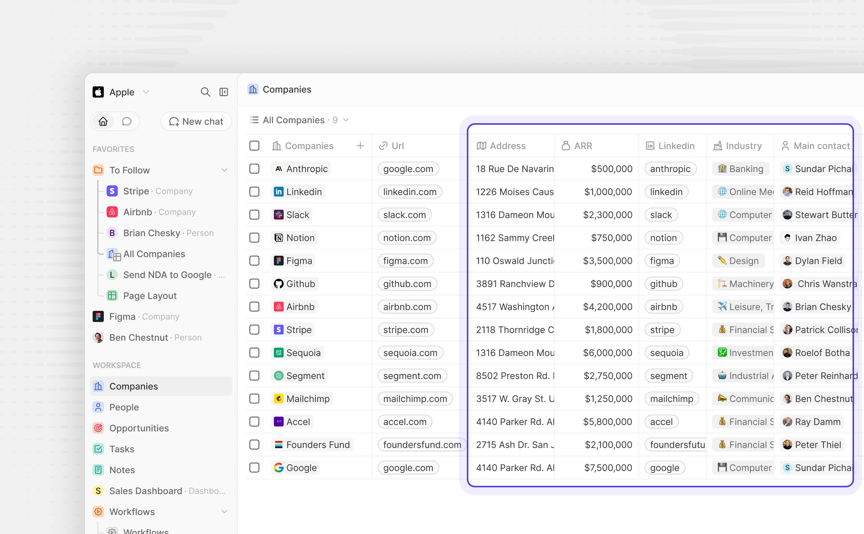Collapse the sidebar with the panel icon
Viewport: 864px width, 534px height.
(223, 92)
